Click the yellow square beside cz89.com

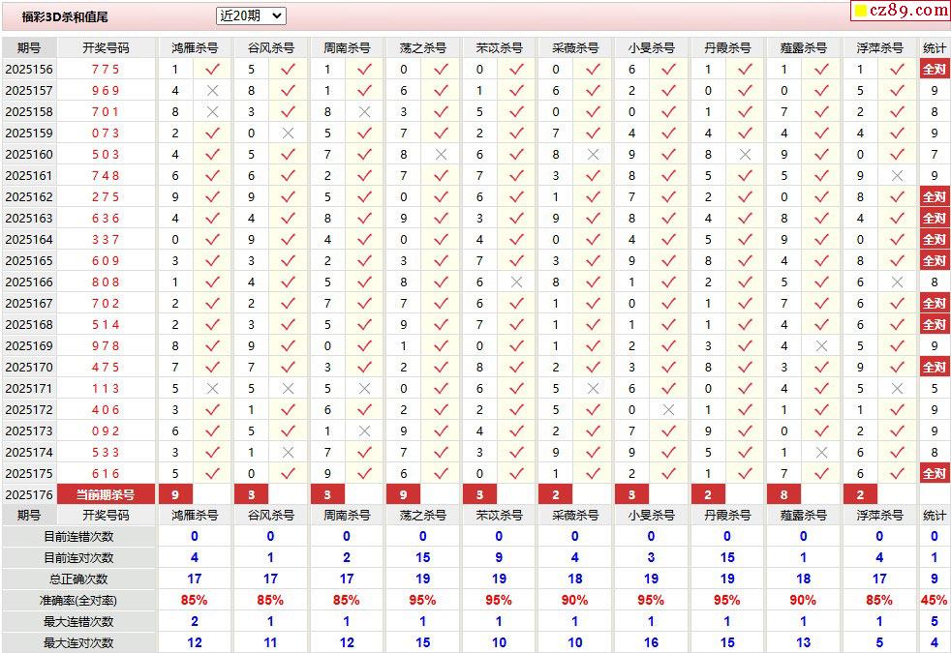point(861,11)
